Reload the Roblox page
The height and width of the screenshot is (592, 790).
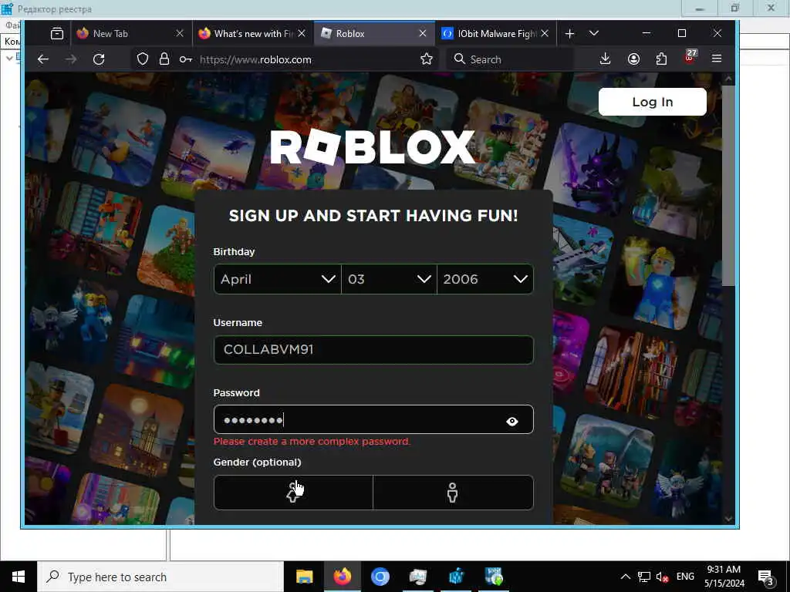(x=99, y=59)
